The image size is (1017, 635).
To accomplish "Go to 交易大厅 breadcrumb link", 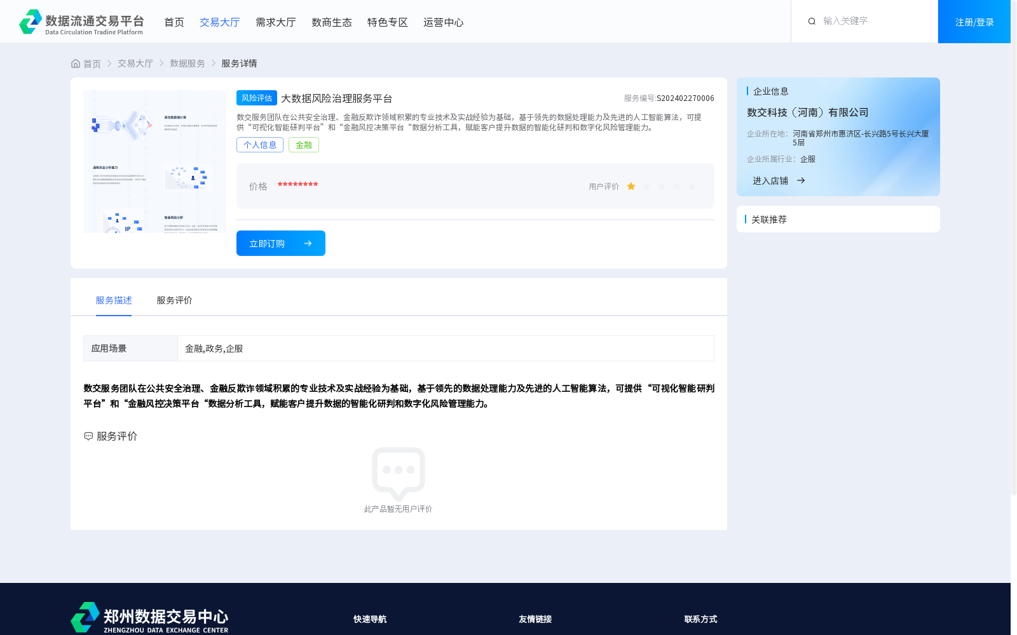I will 135,63.
